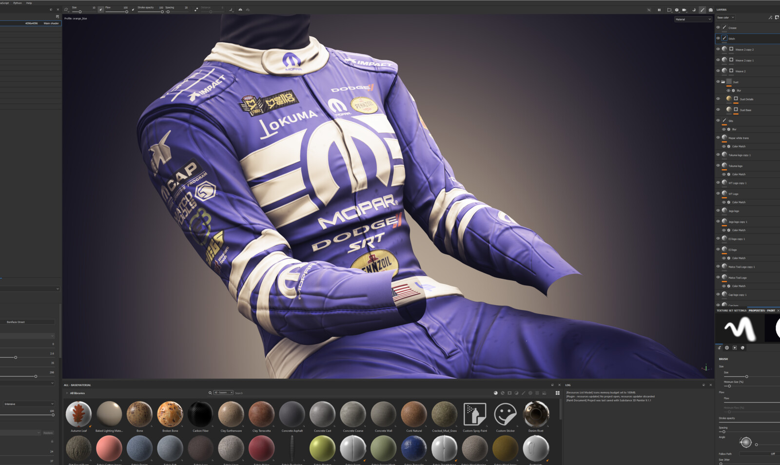This screenshot has width=780, height=465.
Task: Switch to Properties - Paint tab
Action: (761, 310)
